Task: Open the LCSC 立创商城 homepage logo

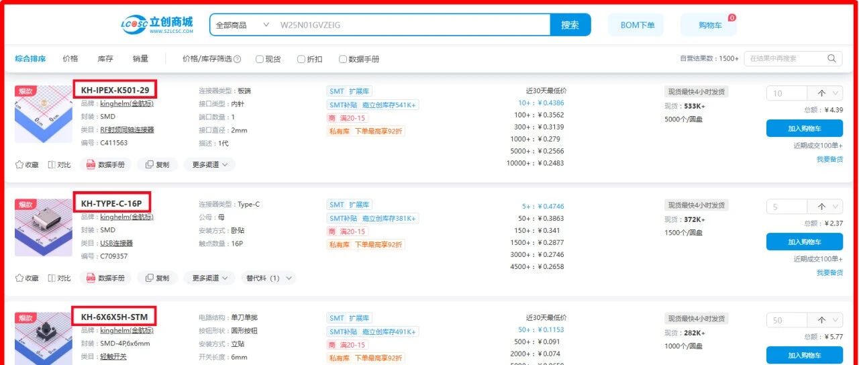Action: (x=157, y=25)
